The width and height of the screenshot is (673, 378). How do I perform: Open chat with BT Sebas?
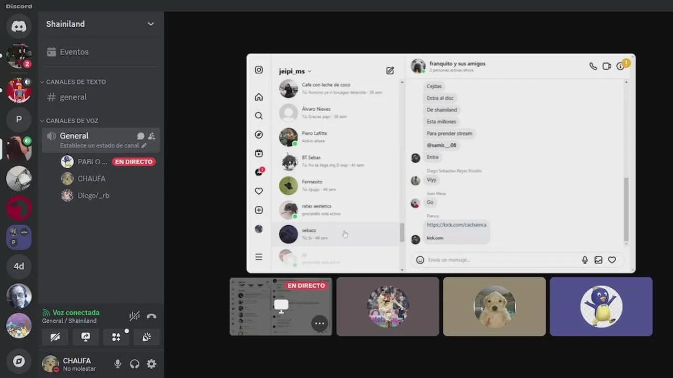(x=336, y=161)
